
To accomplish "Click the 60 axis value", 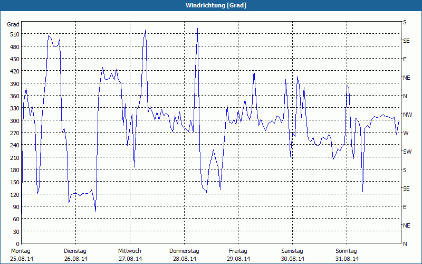I will click(16, 219).
